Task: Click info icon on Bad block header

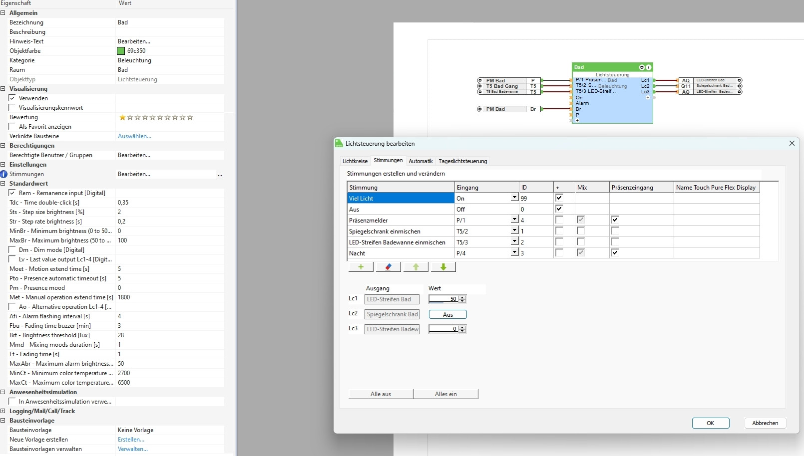Action: (x=648, y=67)
